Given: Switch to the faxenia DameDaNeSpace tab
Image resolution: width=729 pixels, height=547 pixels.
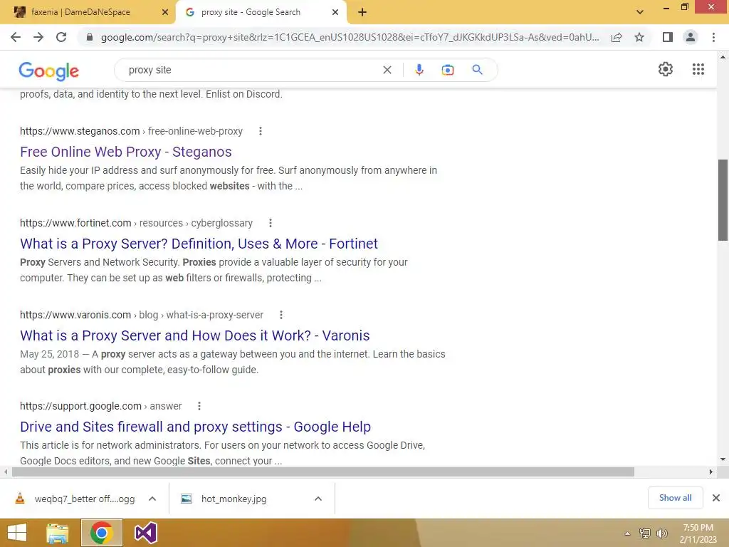Looking at the screenshot, I should [88, 12].
